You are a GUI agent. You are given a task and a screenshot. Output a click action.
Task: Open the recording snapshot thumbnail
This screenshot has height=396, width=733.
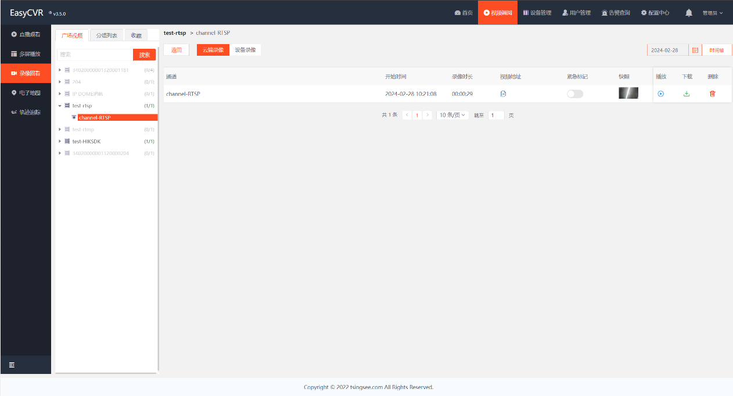click(x=628, y=93)
